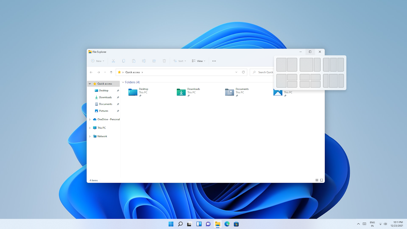Click the Delete trash icon

pyautogui.click(x=164, y=61)
